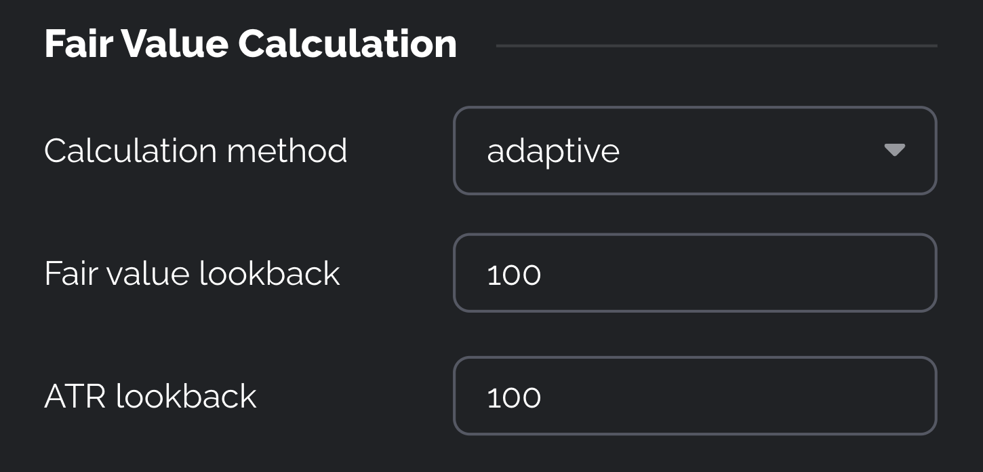The height and width of the screenshot is (472, 983).
Task: Select the "adaptive" text in the combo box
Action: point(553,151)
